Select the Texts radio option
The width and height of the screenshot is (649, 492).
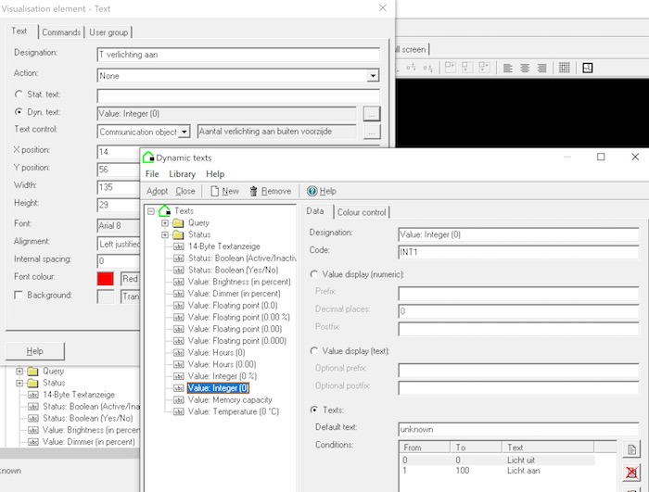point(314,410)
